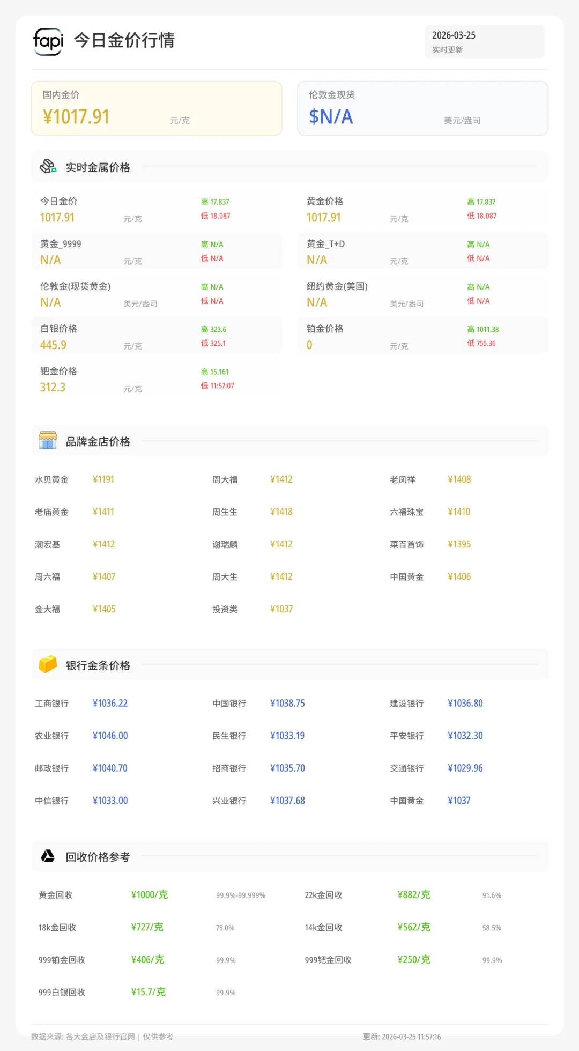Click the gold bars icon beside 实时金属价格
The height and width of the screenshot is (1051, 579).
pos(48,167)
